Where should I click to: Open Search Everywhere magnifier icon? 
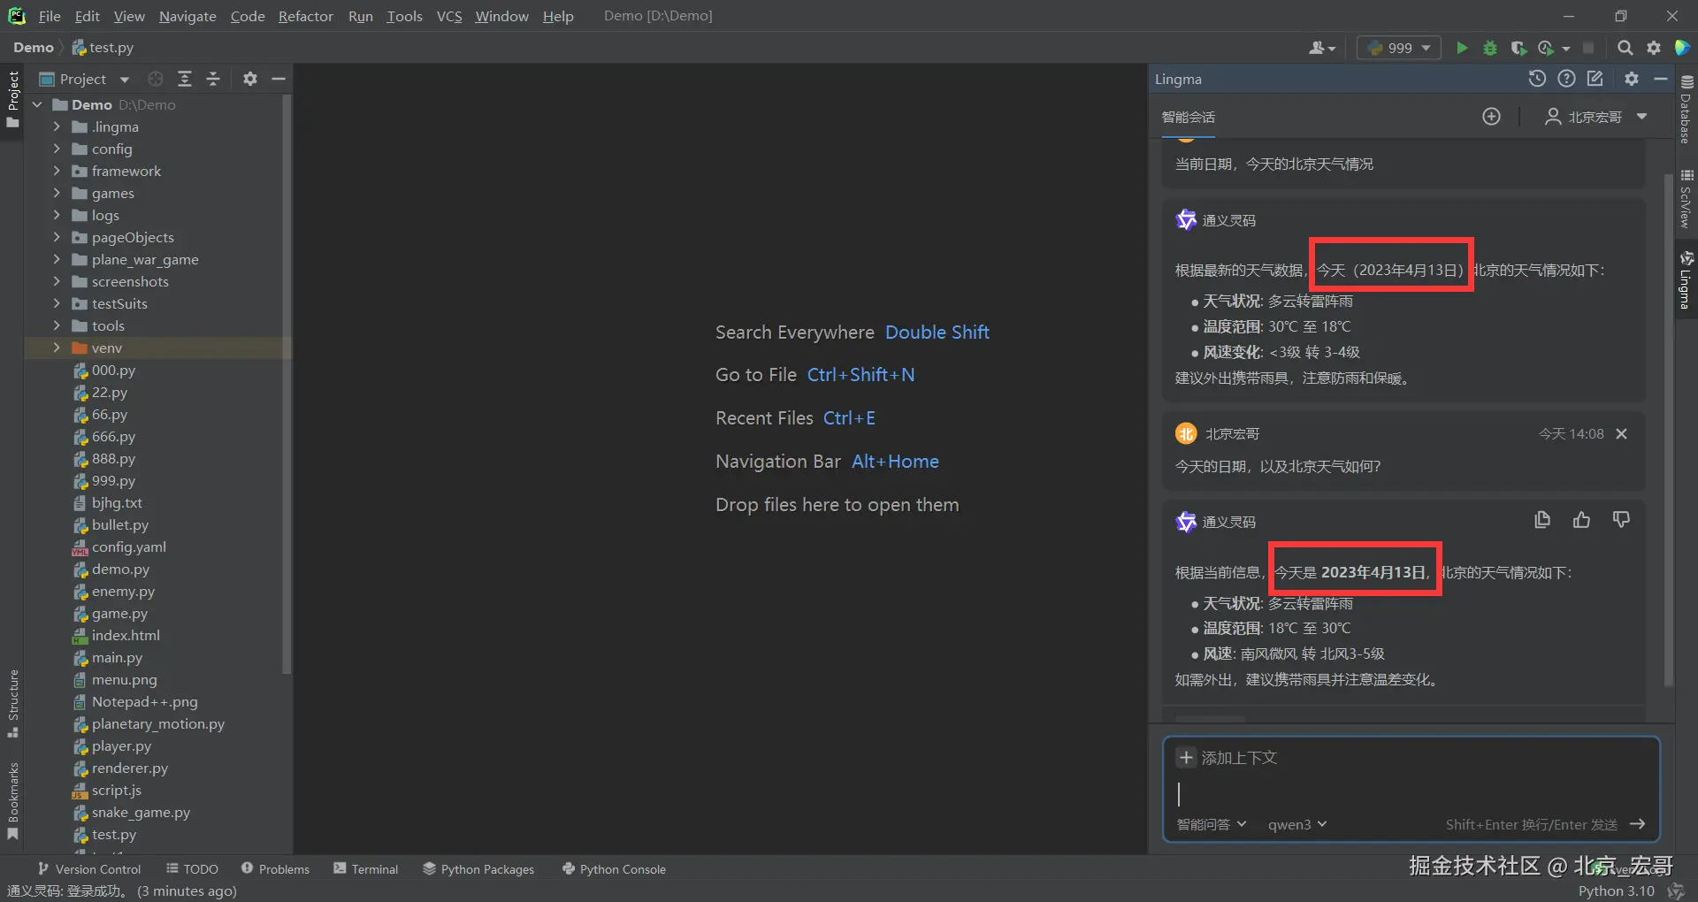click(x=1625, y=48)
